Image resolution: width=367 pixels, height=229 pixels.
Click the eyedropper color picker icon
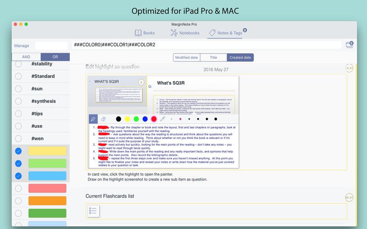point(163,119)
